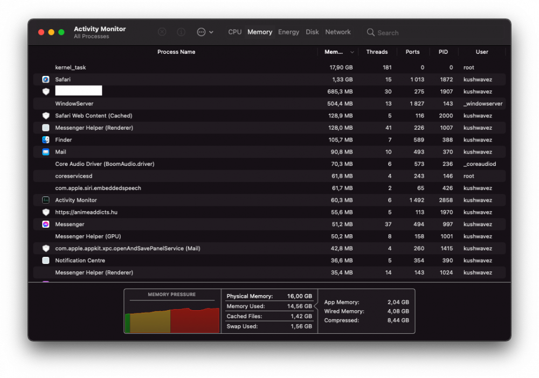This screenshot has width=539, height=378.
Task: Click the 1,33 GB Safari memory value
Action: 342,79
